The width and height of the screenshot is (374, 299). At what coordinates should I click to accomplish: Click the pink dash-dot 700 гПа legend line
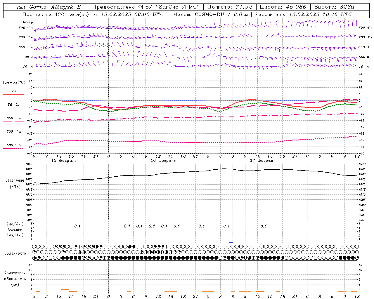[13, 135]
